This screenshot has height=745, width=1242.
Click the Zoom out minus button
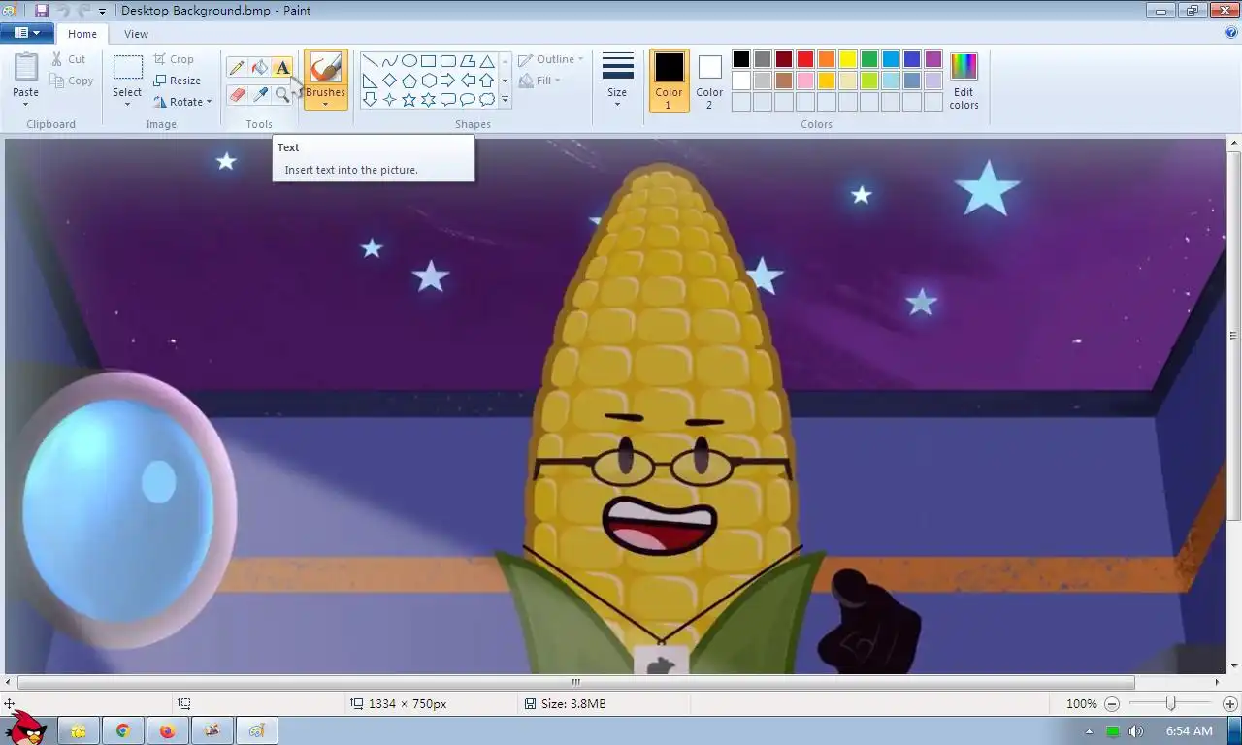coord(1112,703)
